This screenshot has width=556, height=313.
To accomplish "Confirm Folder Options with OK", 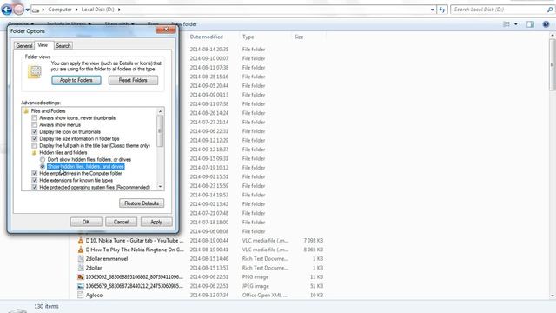I will 86,222.
